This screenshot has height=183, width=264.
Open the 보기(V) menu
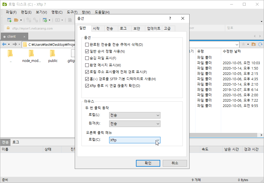[41, 12]
